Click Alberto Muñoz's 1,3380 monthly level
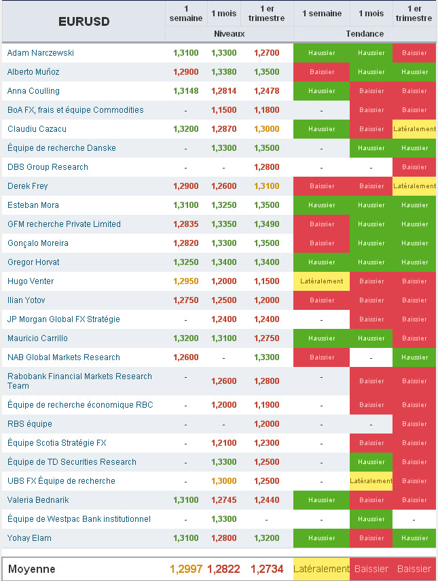The image size is (438, 581). tap(223, 72)
